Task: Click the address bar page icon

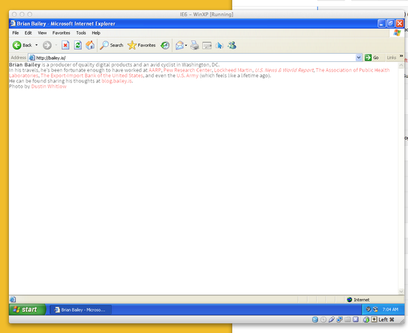Action: (x=32, y=57)
